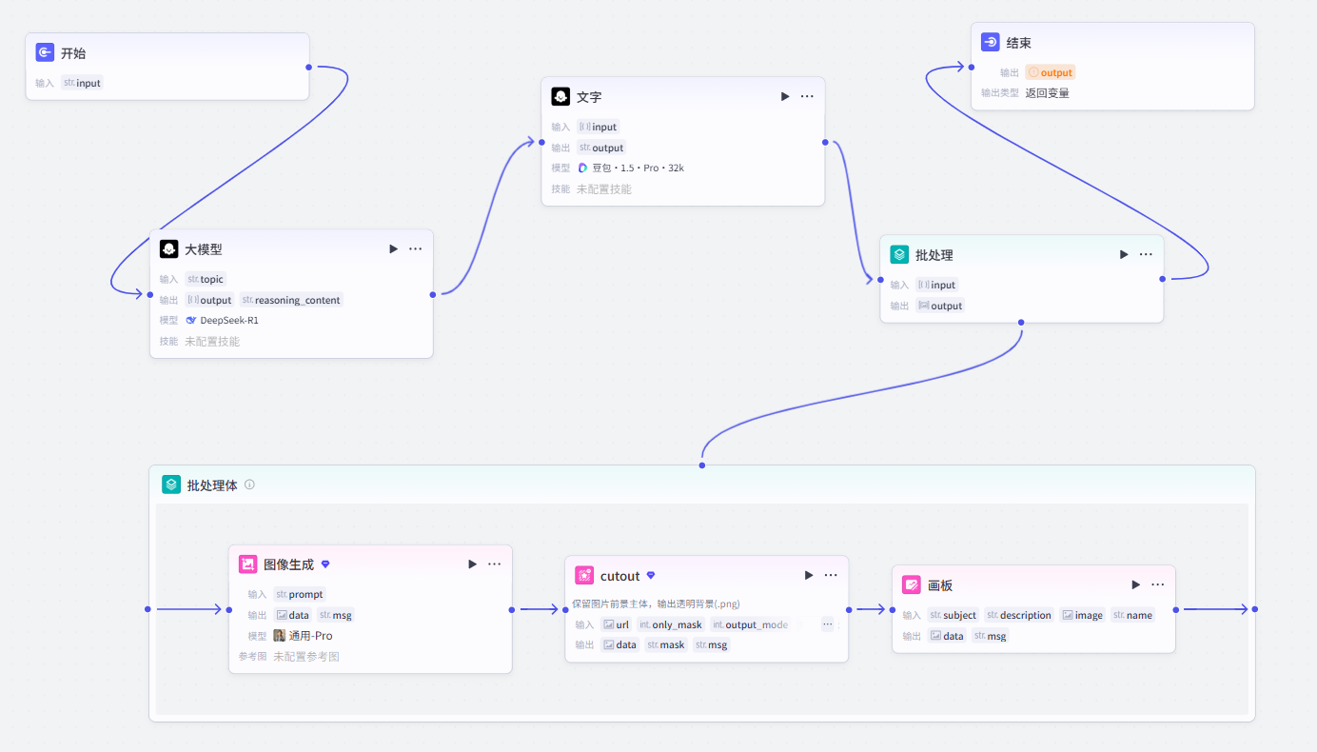Viewport: 1317px width, 752px height.
Task: Open three-dot menu on 文字 node
Action: pyautogui.click(x=807, y=96)
